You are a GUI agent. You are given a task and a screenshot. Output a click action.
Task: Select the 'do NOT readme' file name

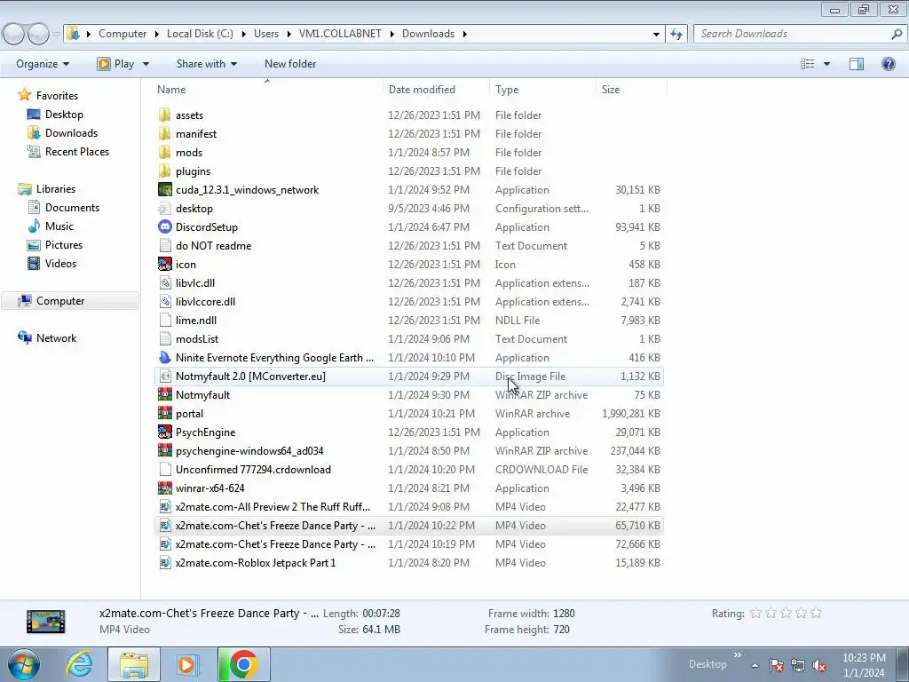(213, 245)
